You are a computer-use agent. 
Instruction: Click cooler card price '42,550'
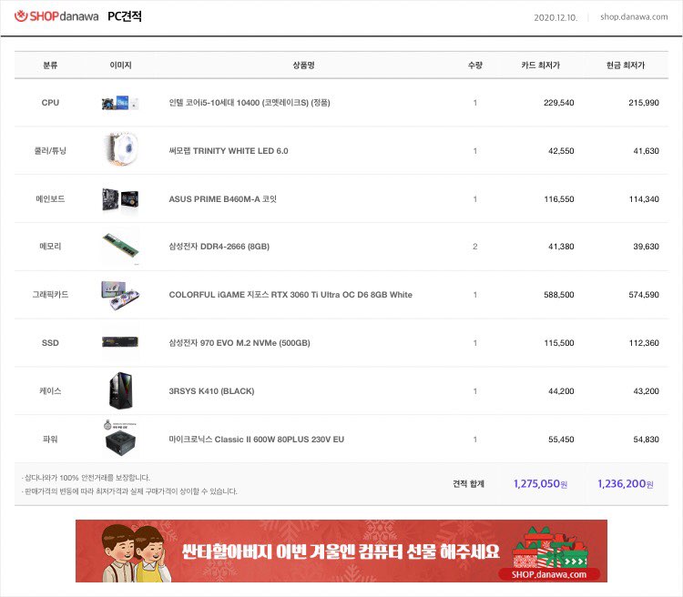[x=561, y=151]
